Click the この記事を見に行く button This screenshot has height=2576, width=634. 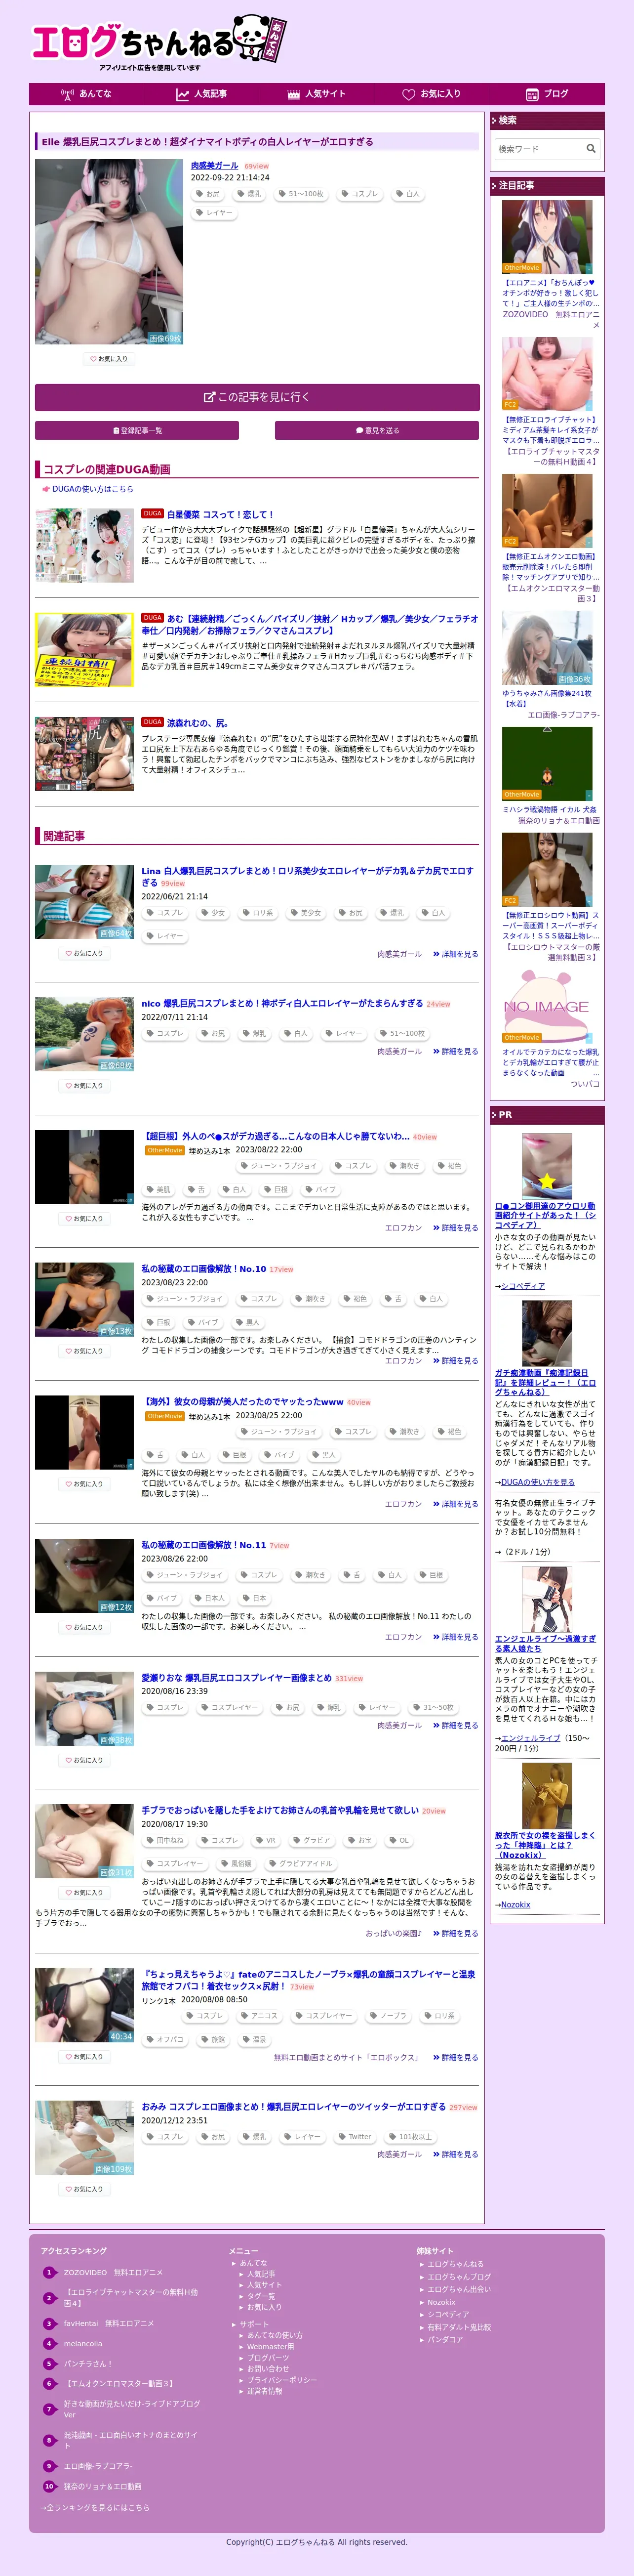tap(257, 397)
